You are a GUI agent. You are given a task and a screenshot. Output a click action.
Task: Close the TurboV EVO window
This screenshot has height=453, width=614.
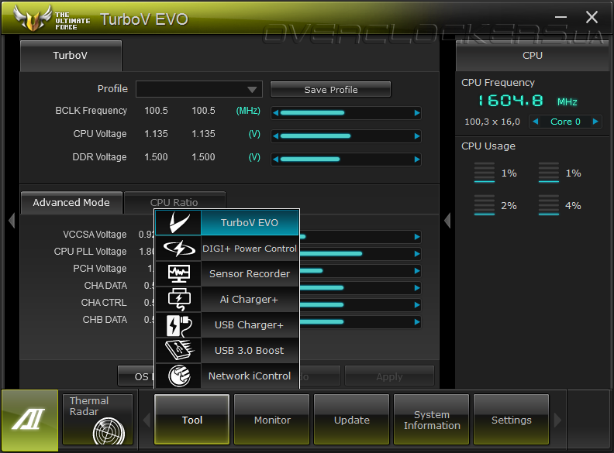click(592, 17)
